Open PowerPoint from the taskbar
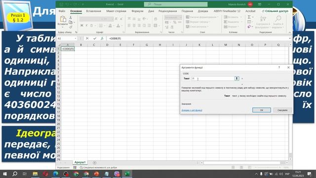This screenshot has width=316, height=178. tap(96, 174)
